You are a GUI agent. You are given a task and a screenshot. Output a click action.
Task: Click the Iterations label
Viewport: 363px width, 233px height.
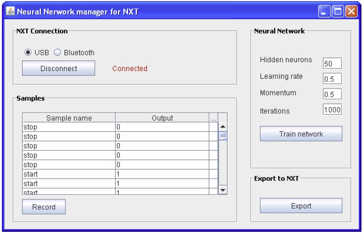[275, 111]
